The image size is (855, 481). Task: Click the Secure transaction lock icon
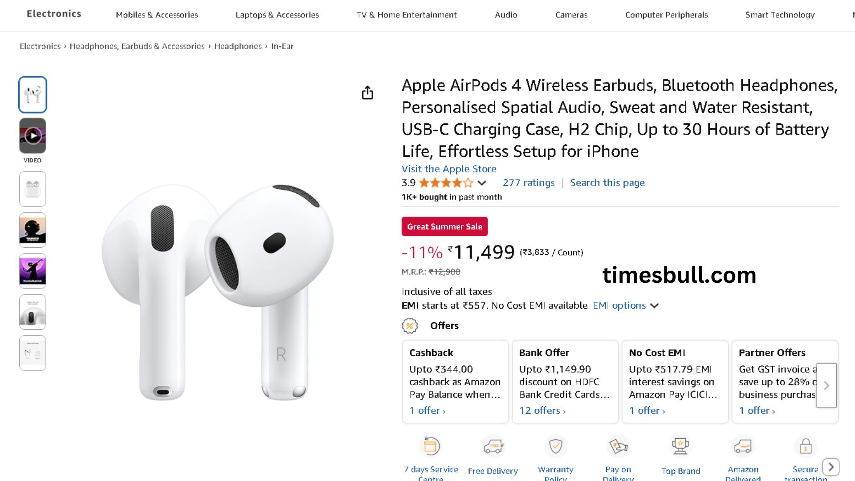click(805, 446)
